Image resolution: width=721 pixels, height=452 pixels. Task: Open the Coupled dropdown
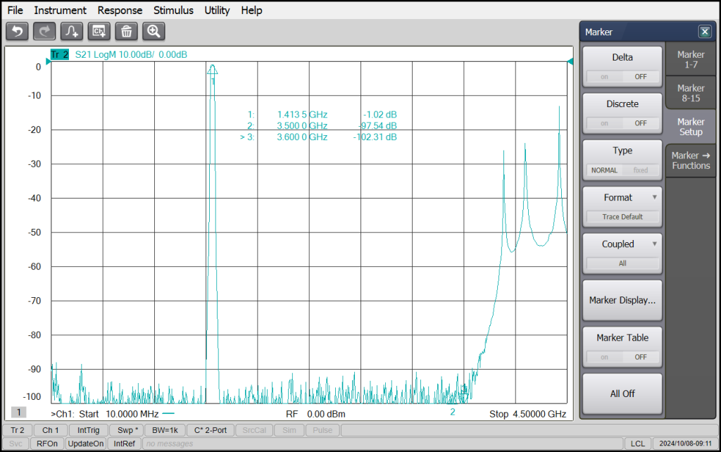click(x=622, y=253)
